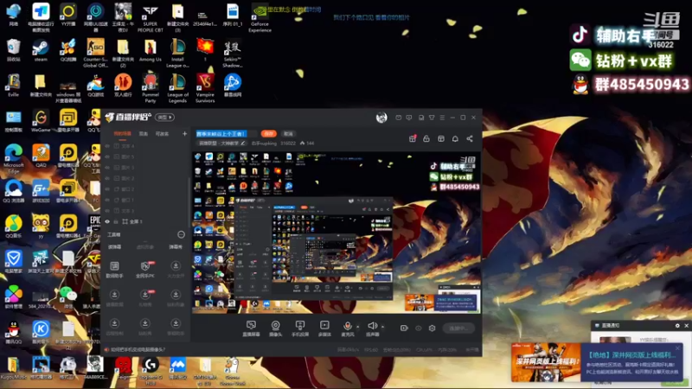Open the first toolbox tab on the left
The width and height of the screenshot is (692, 389).
[115, 247]
